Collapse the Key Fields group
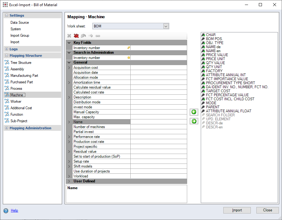The height and width of the screenshot is (220, 282). 69,43
